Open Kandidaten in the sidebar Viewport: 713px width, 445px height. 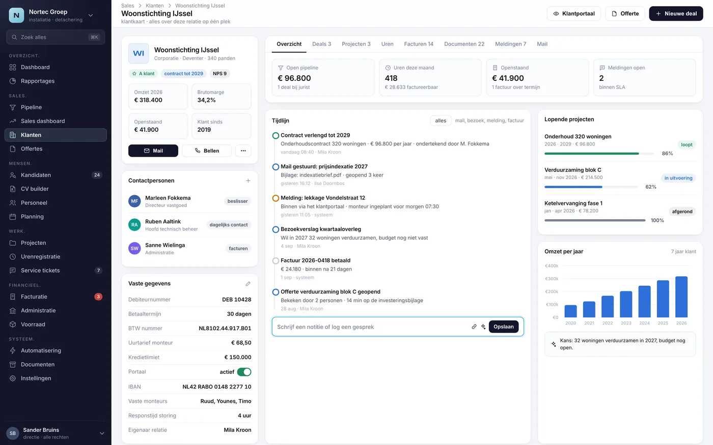56,175
